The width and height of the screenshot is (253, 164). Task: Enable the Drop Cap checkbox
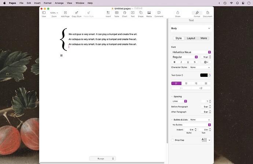(x=172, y=140)
